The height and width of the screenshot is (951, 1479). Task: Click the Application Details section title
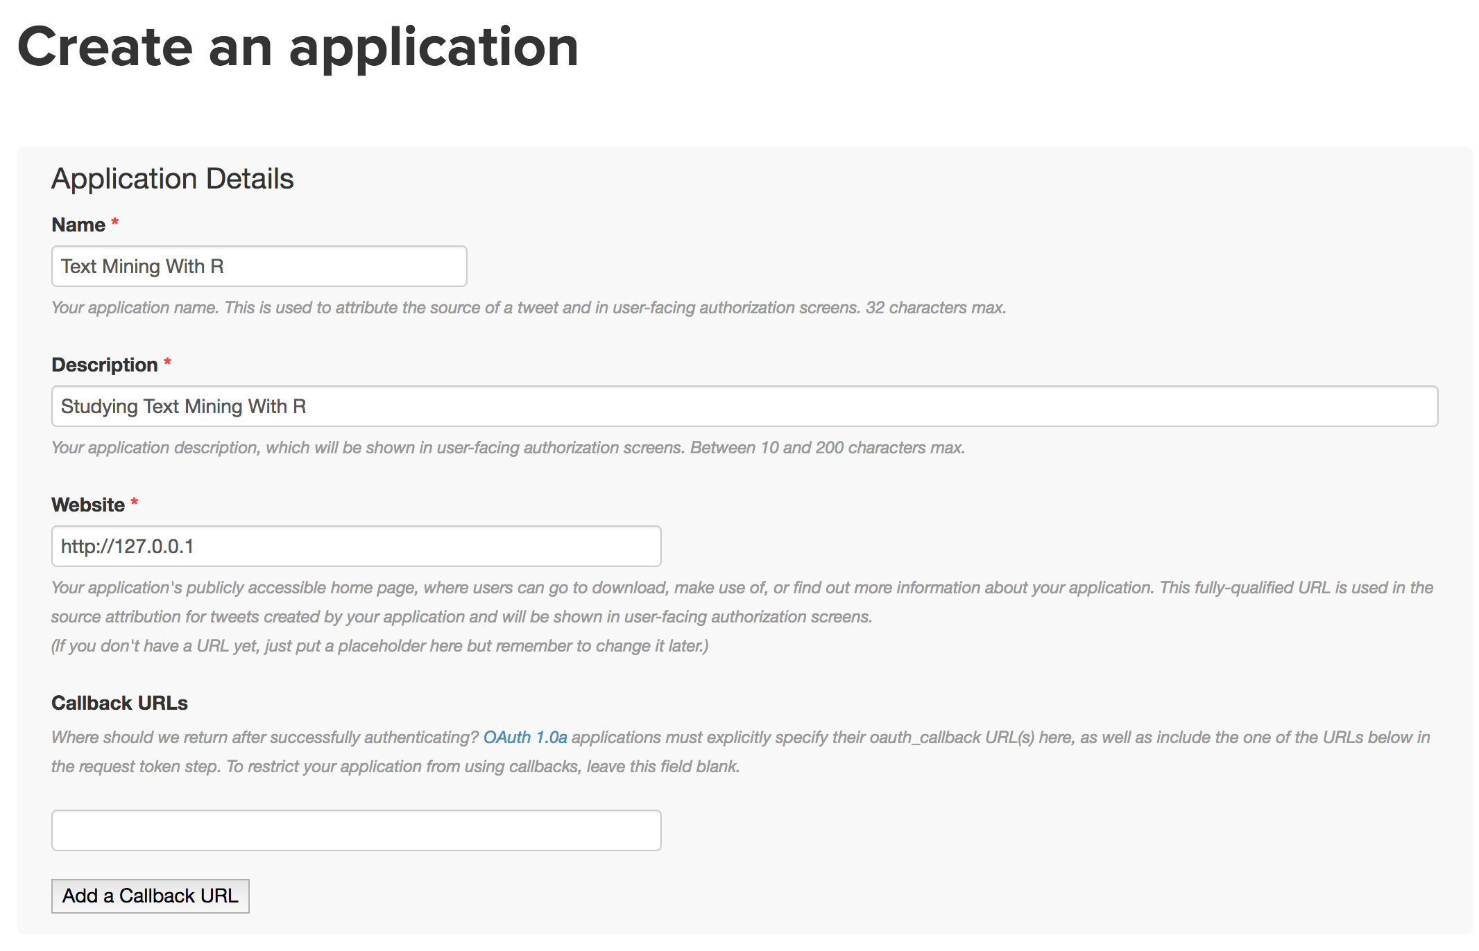(173, 179)
